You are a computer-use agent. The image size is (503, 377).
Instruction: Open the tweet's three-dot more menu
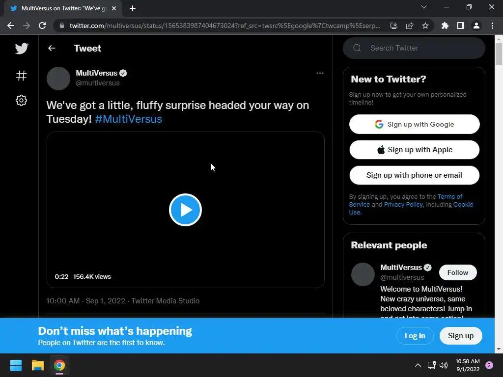click(320, 73)
